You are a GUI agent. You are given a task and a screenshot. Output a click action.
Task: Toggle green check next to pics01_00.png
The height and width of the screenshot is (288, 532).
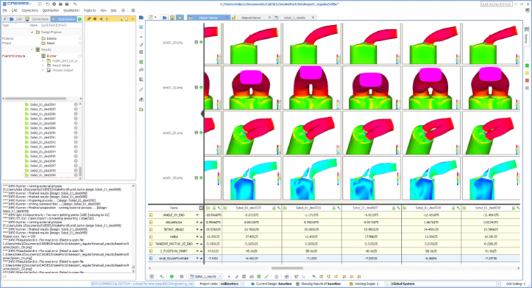[201, 178]
